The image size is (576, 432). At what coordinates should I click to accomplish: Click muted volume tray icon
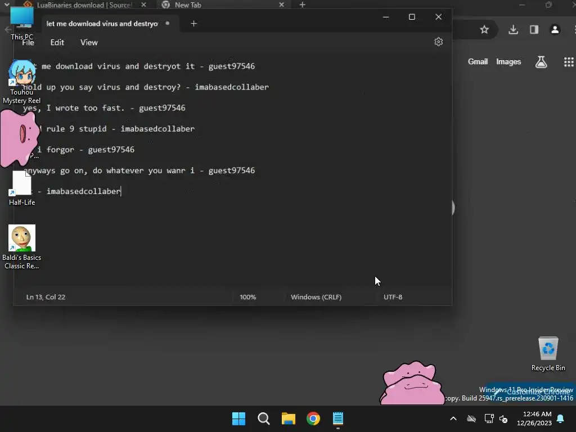503,418
